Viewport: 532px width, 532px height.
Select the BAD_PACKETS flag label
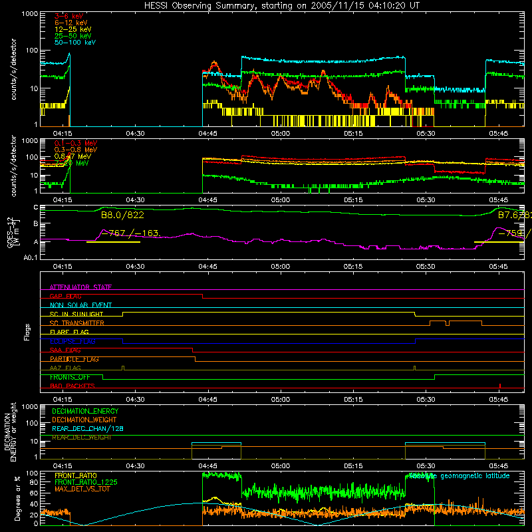point(72,386)
